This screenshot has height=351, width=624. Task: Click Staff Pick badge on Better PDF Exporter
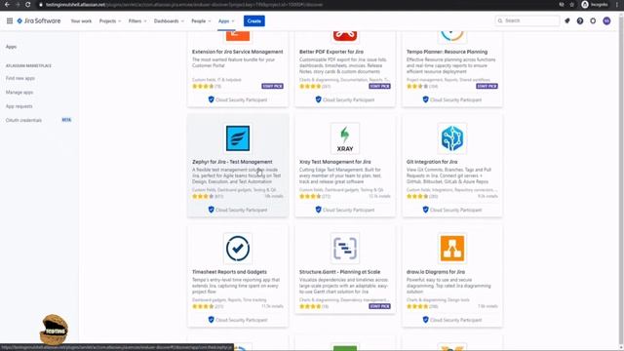point(379,86)
